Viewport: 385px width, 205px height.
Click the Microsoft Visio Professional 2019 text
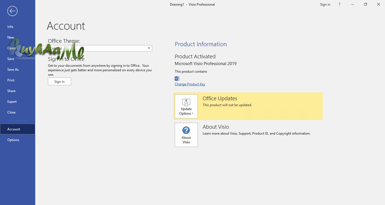205,64
